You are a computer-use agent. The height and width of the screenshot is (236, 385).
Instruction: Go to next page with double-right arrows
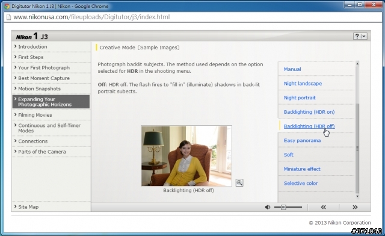coord(355,207)
